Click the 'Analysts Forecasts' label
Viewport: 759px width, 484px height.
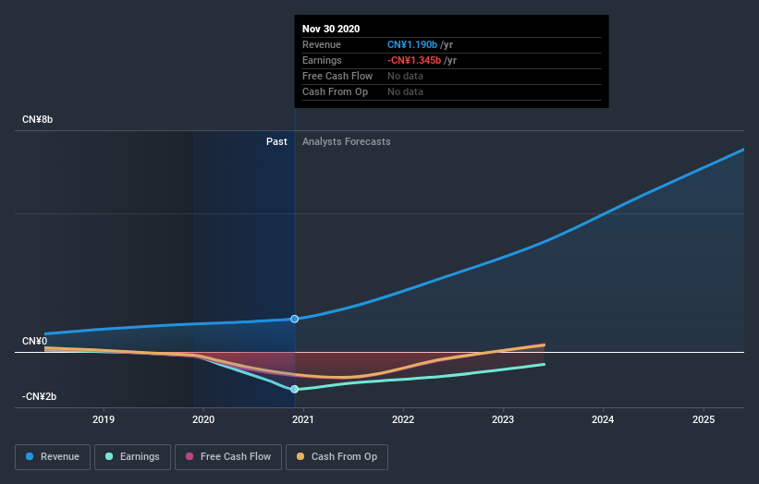[x=347, y=141]
